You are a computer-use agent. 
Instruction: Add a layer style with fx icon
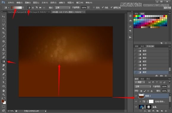145,111
